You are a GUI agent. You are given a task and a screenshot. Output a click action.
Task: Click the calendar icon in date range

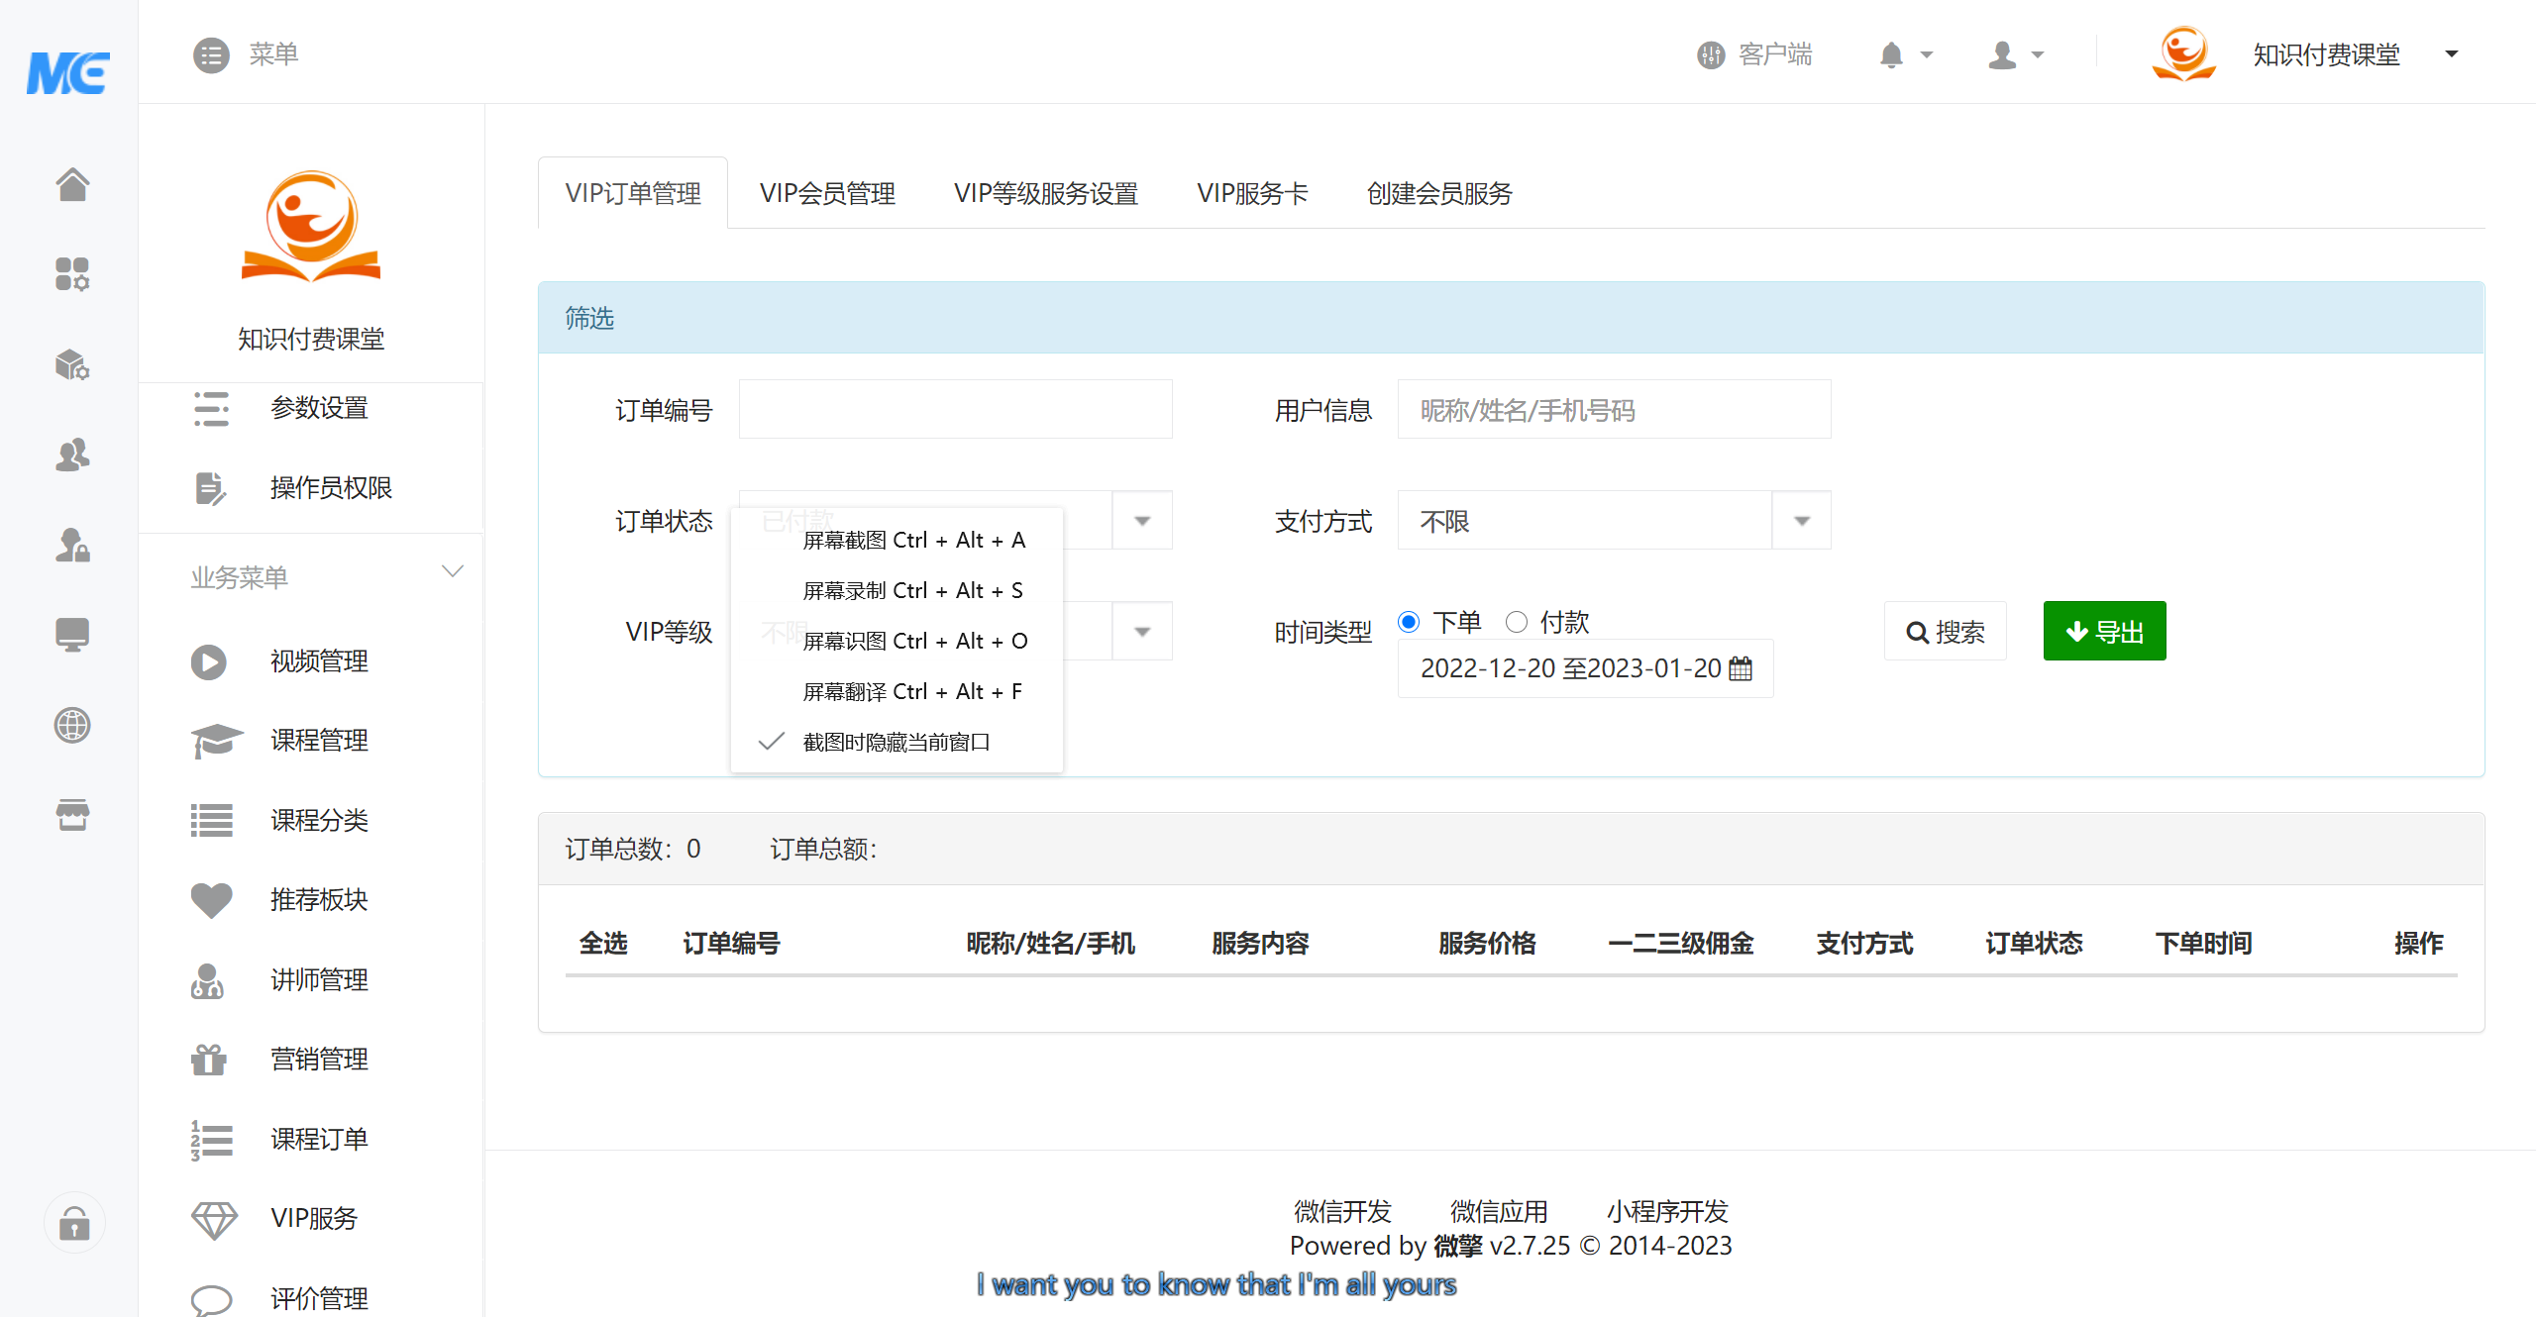point(1741,668)
